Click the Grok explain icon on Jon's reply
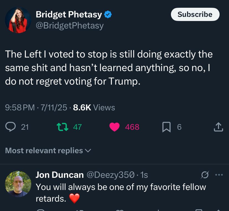The image size is (229, 211). 205,175
